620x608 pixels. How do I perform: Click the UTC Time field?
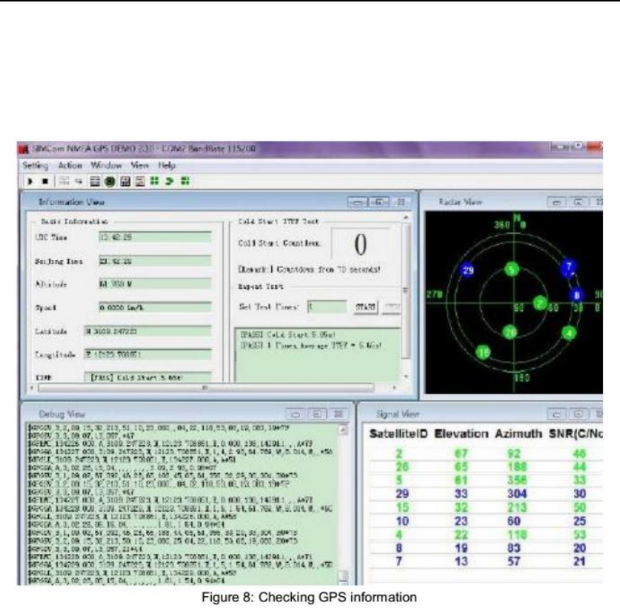(x=155, y=237)
